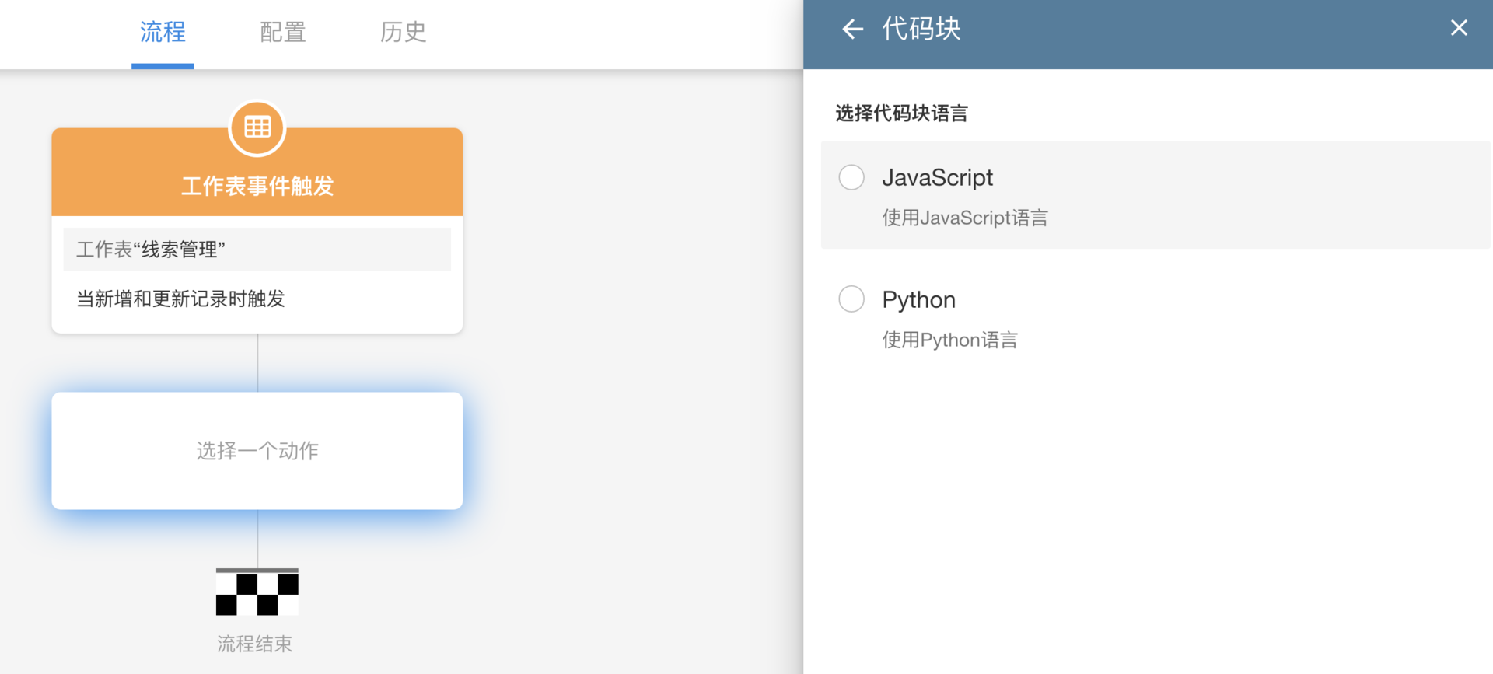The width and height of the screenshot is (1493, 674).
Task: Switch to the 流程 tab
Action: click(163, 32)
